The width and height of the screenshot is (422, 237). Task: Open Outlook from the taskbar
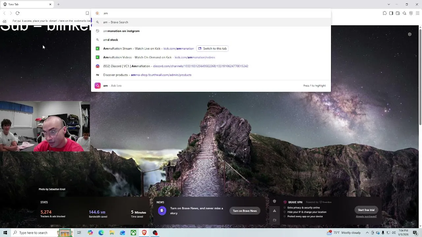pyautogui.click(x=123, y=233)
